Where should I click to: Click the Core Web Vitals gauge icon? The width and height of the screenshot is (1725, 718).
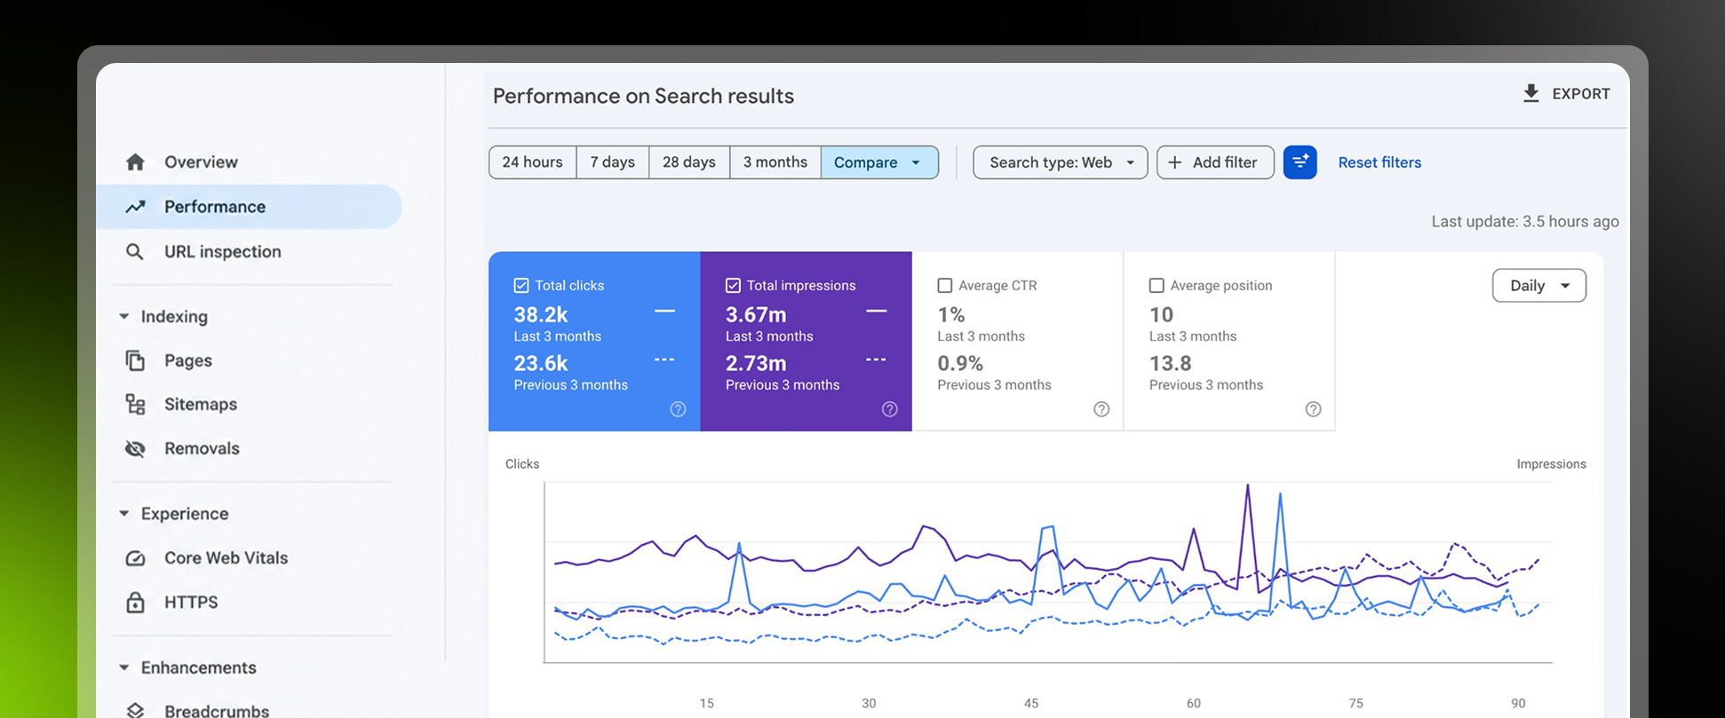[135, 558]
